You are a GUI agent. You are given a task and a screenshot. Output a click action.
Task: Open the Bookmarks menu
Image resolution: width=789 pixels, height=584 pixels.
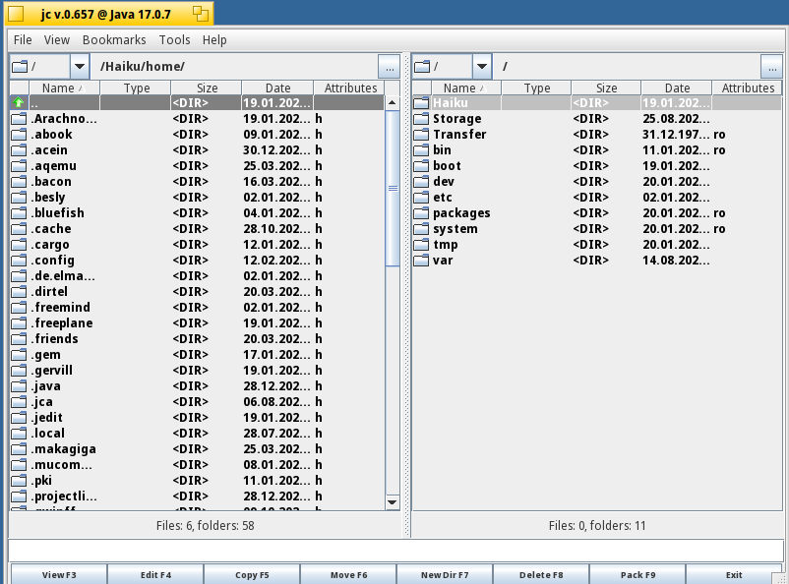[114, 39]
